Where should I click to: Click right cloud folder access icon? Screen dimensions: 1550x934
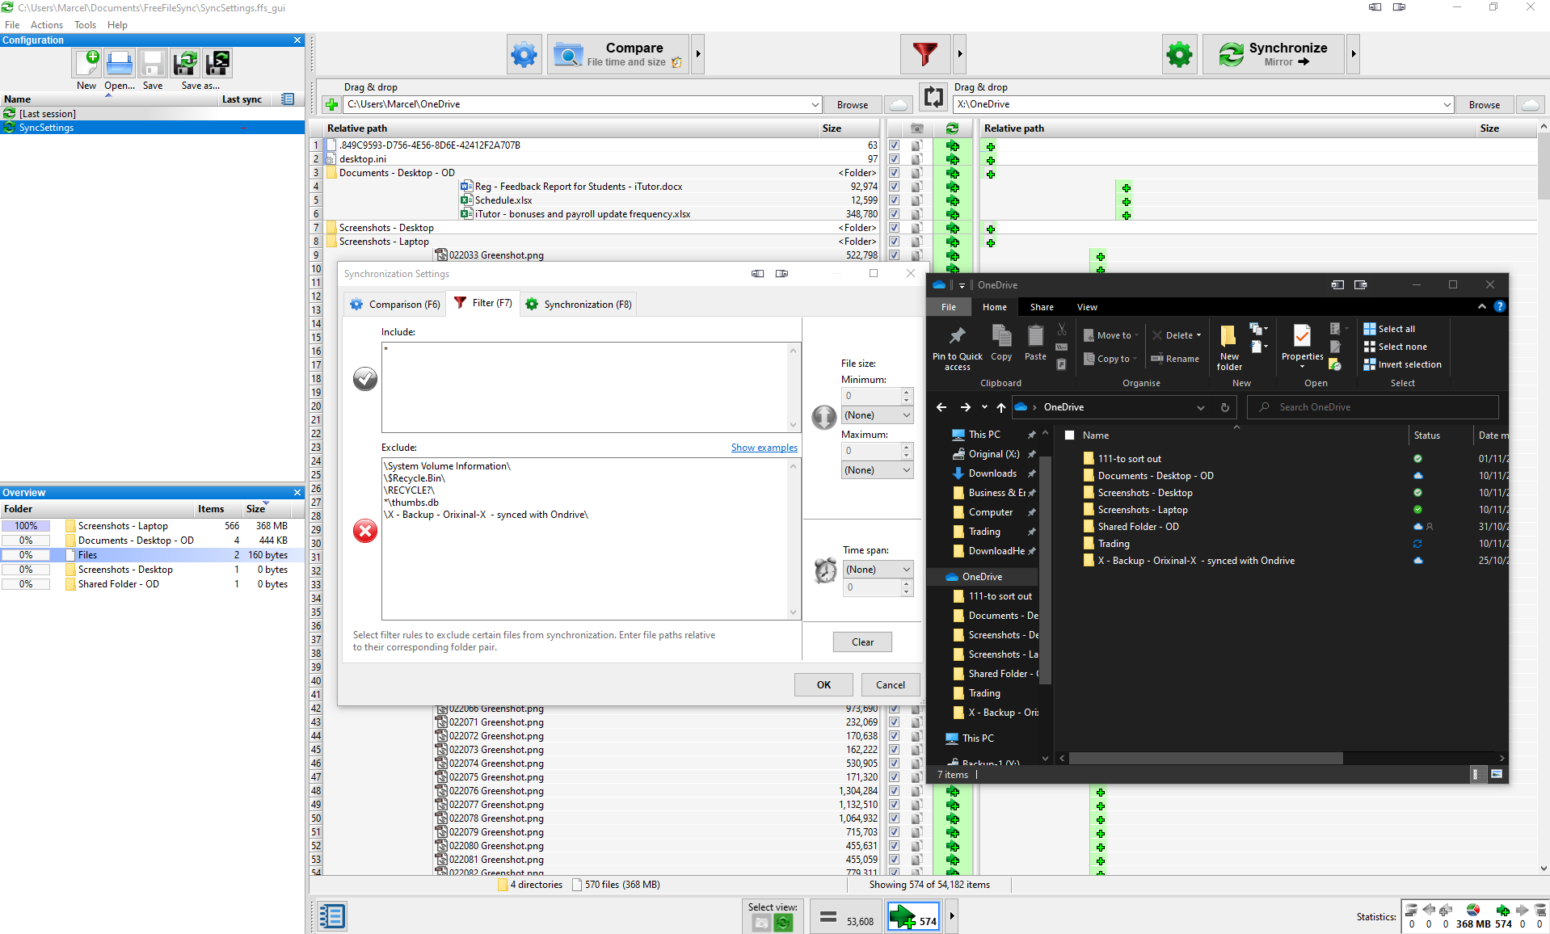coord(1530,104)
